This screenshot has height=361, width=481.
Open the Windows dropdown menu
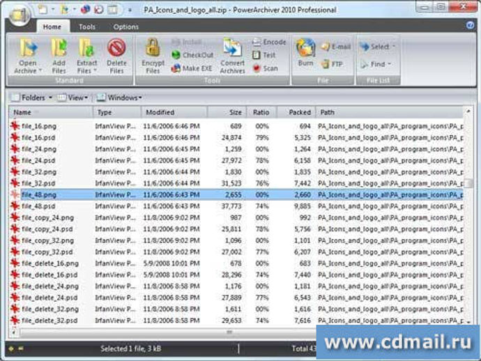pos(119,98)
